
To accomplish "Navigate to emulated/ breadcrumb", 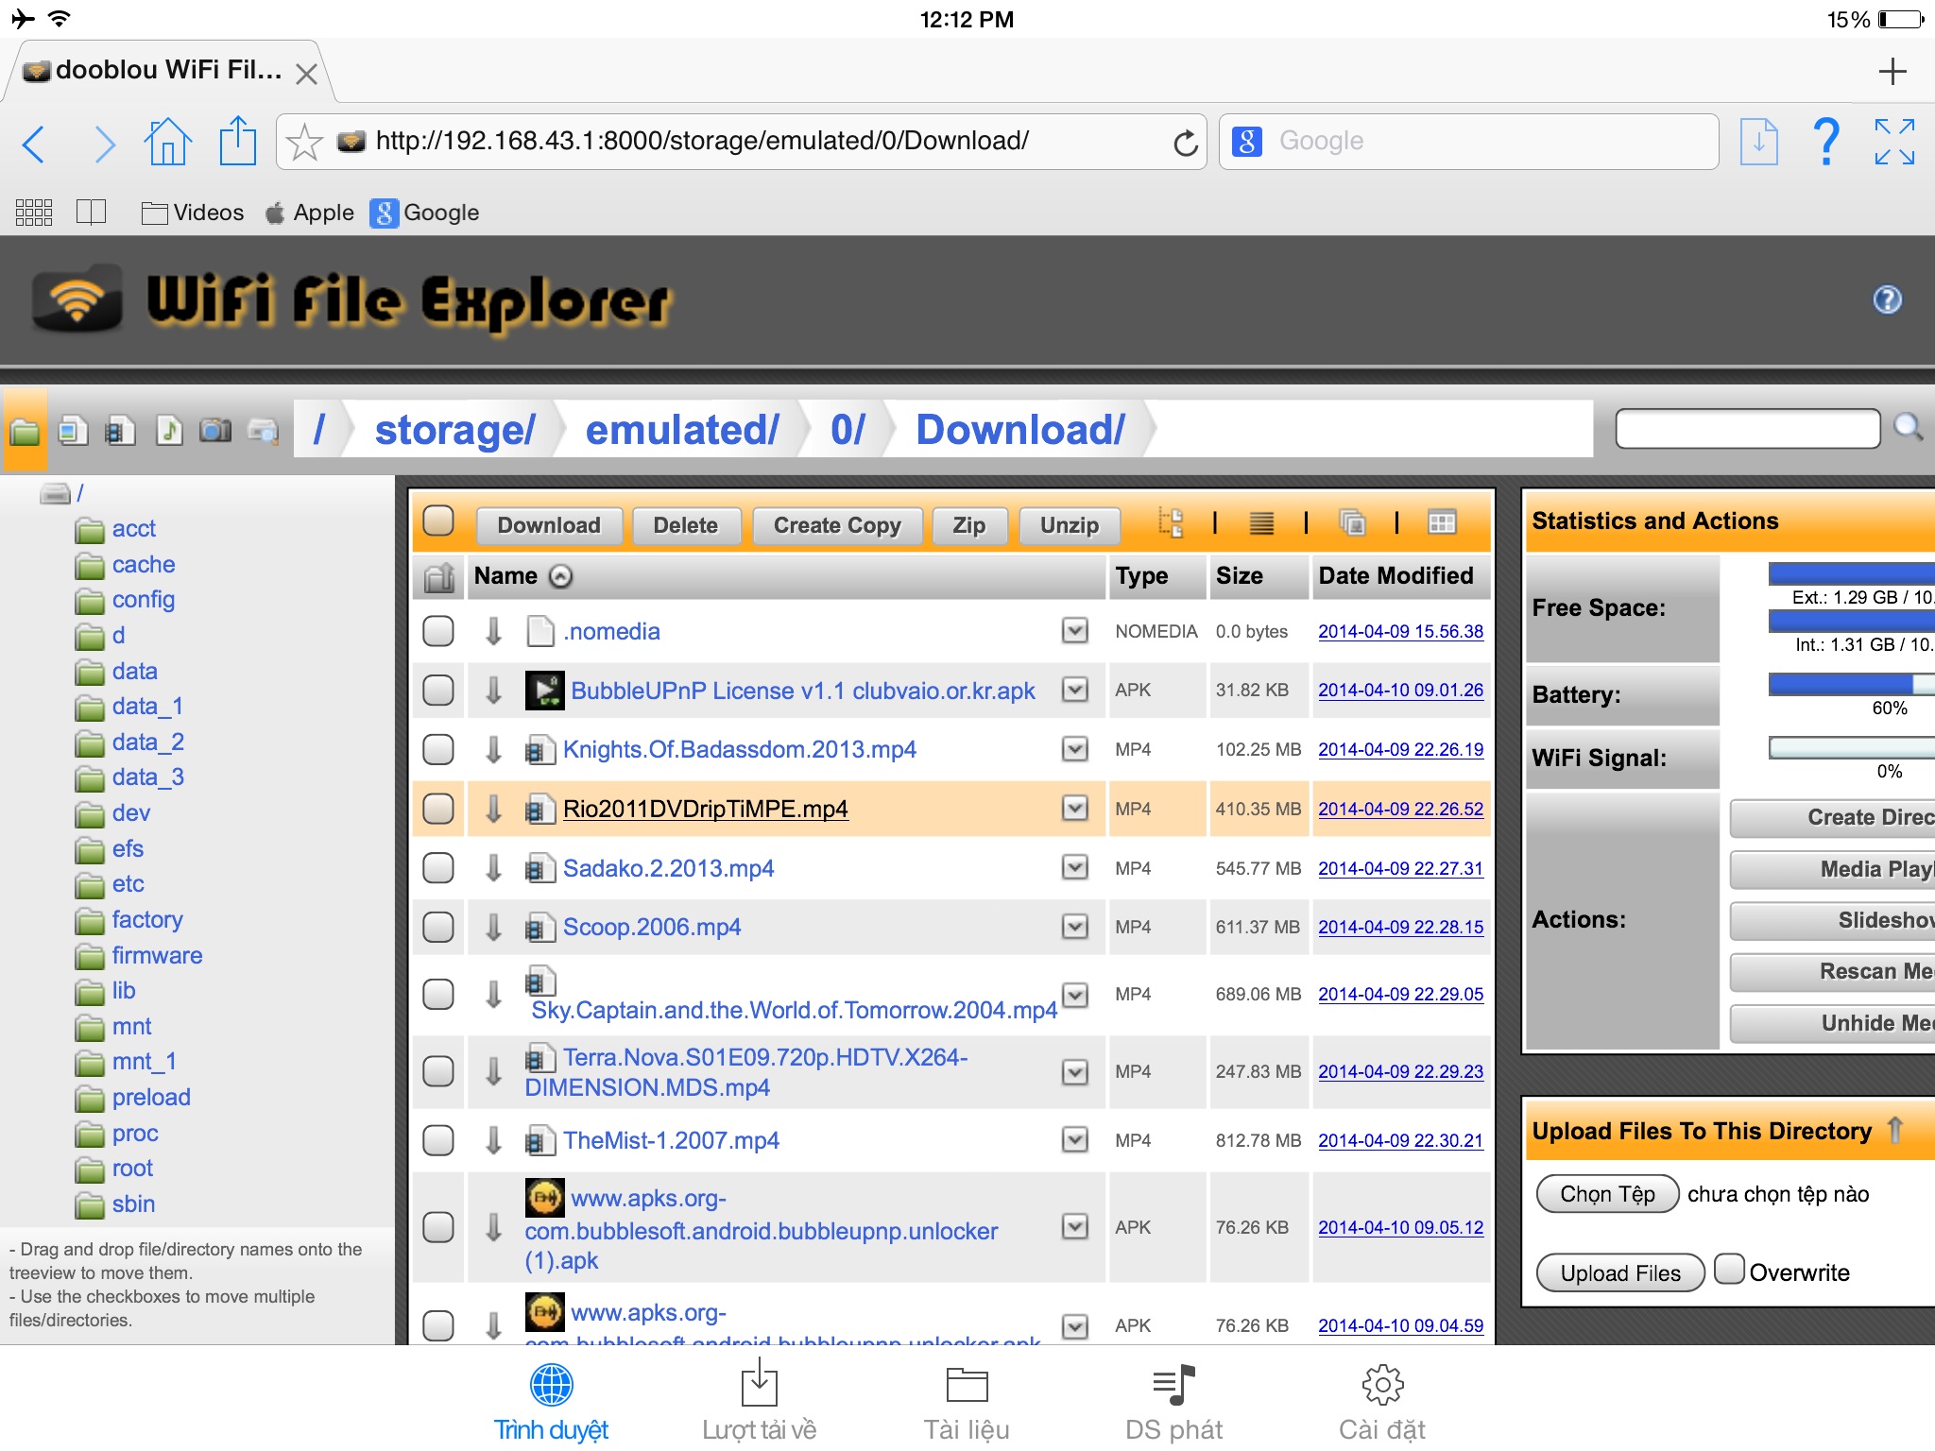I will (x=682, y=430).
